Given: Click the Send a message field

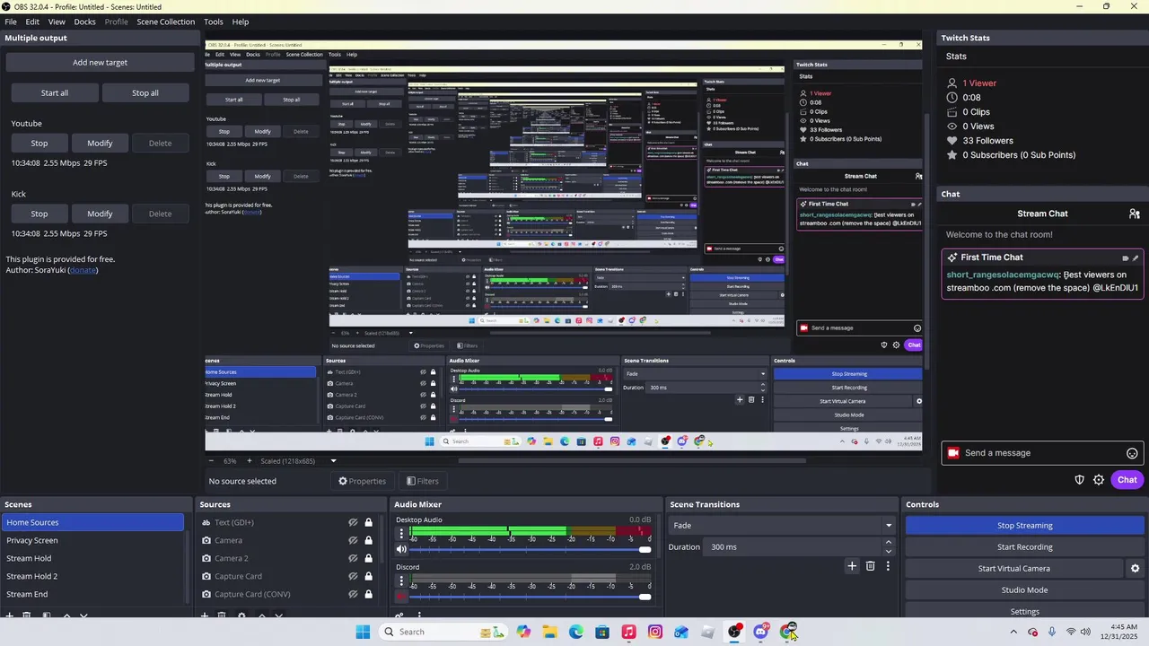Looking at the screenshot, I should pyautogui.click(x=1042, y=453).
